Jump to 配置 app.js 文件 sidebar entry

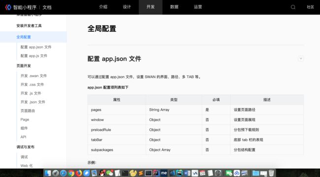[x=34, y=56]
